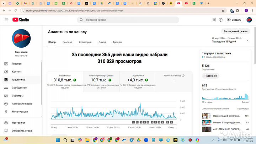Open the YouTube Studio hamburger menu

[6, 20]
